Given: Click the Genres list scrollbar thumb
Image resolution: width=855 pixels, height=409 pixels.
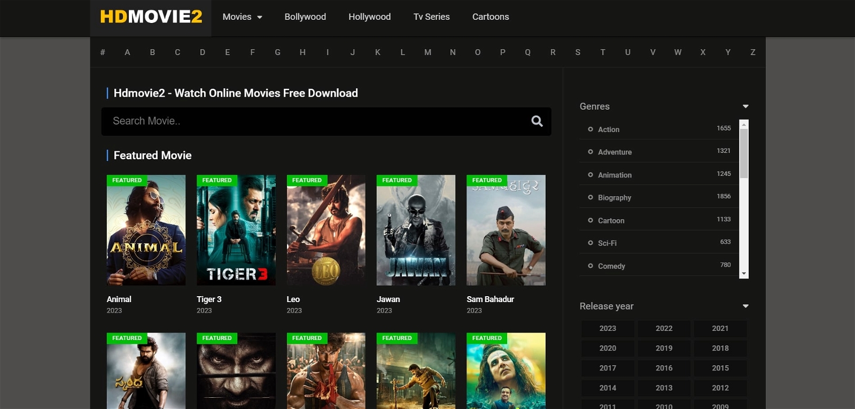Looking at the screenshot, I should [743, 153].
